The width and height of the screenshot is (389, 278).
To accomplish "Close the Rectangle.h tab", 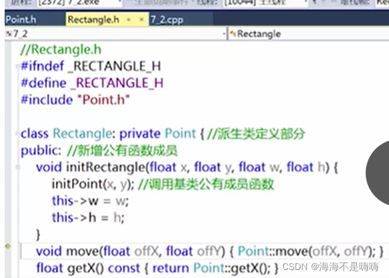I will pyautogui.click(x=141, y=19).
